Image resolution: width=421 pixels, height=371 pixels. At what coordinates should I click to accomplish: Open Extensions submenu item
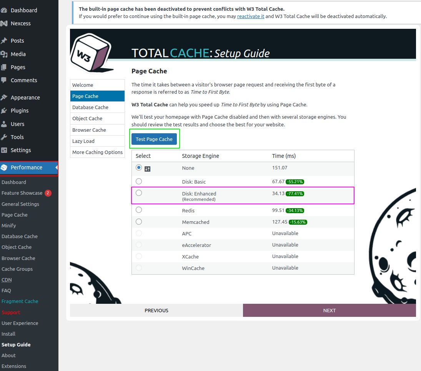click(14, 366)
